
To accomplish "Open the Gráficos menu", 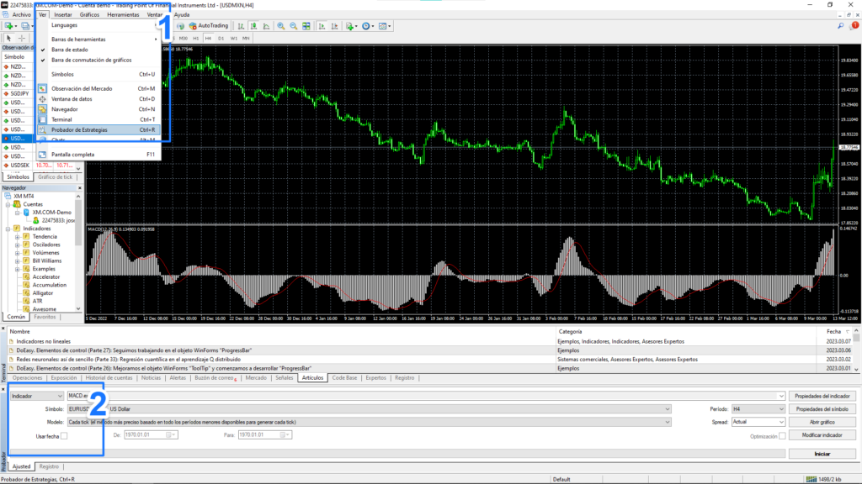I will coord(89,15).
